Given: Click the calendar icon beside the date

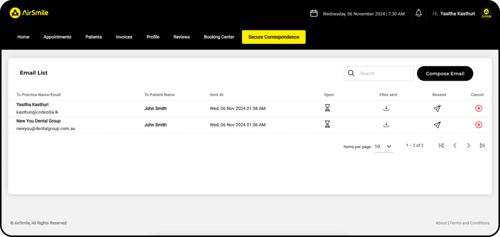Looking at the screenshot, I should pos(314,13).
